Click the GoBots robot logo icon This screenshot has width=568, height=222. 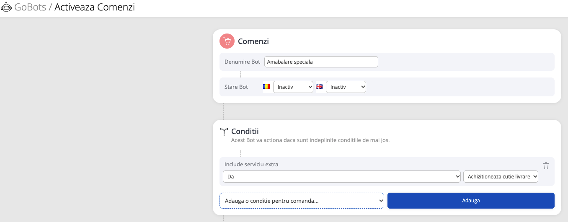click(6, 7)
